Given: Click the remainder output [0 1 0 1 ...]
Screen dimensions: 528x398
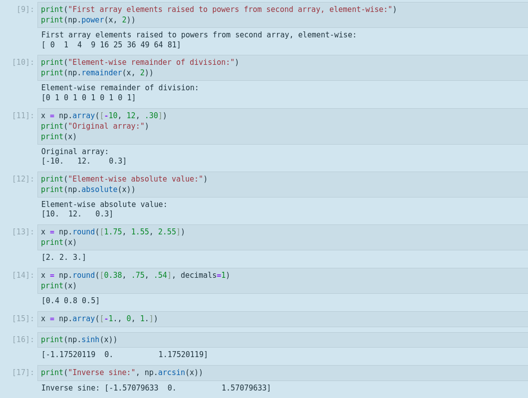Looking at the screenshot, I should [x=88, y=98].
